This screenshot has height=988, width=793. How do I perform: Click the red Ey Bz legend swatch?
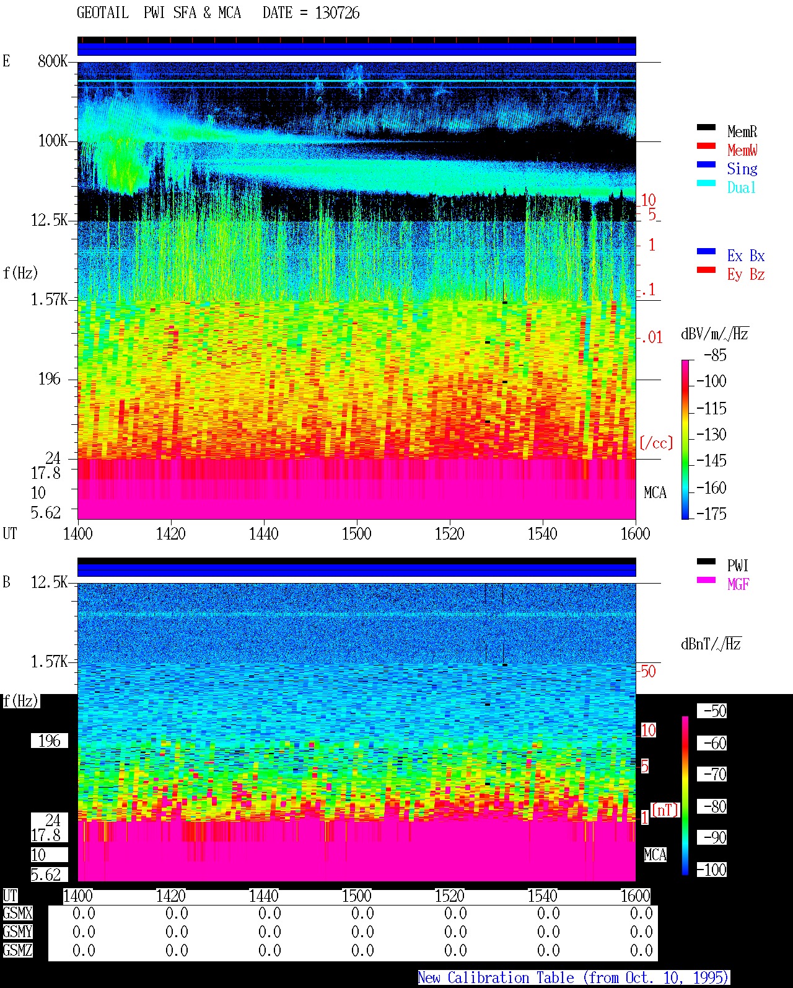click(706, 270)
